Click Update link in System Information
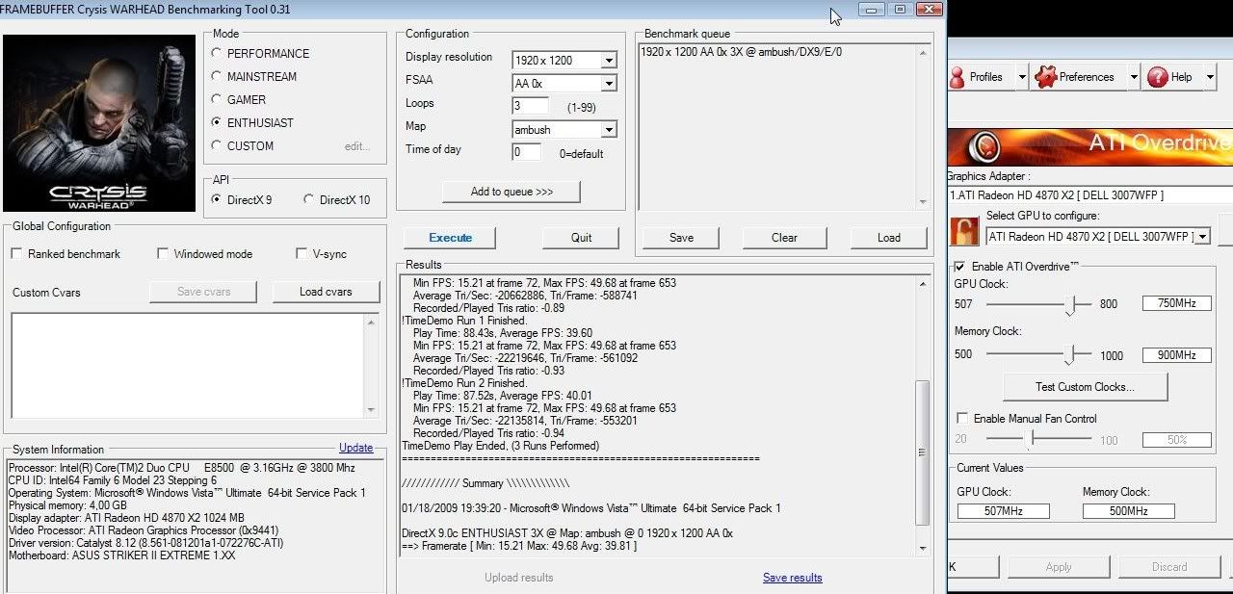This screenshot has height=594, width=1233. [355, 448]
